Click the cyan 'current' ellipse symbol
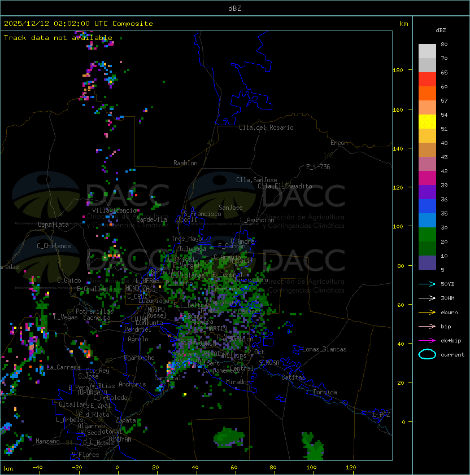This screenshot has width=470, height=475. pos(427,354)
